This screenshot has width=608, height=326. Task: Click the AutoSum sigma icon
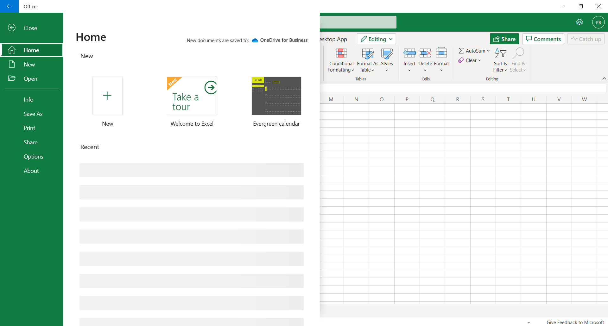click(461, 51)
